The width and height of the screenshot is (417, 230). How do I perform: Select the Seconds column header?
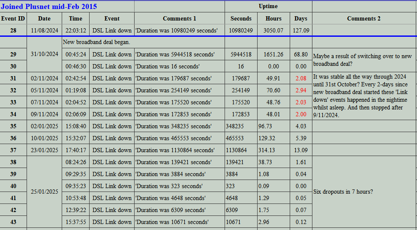241,18
